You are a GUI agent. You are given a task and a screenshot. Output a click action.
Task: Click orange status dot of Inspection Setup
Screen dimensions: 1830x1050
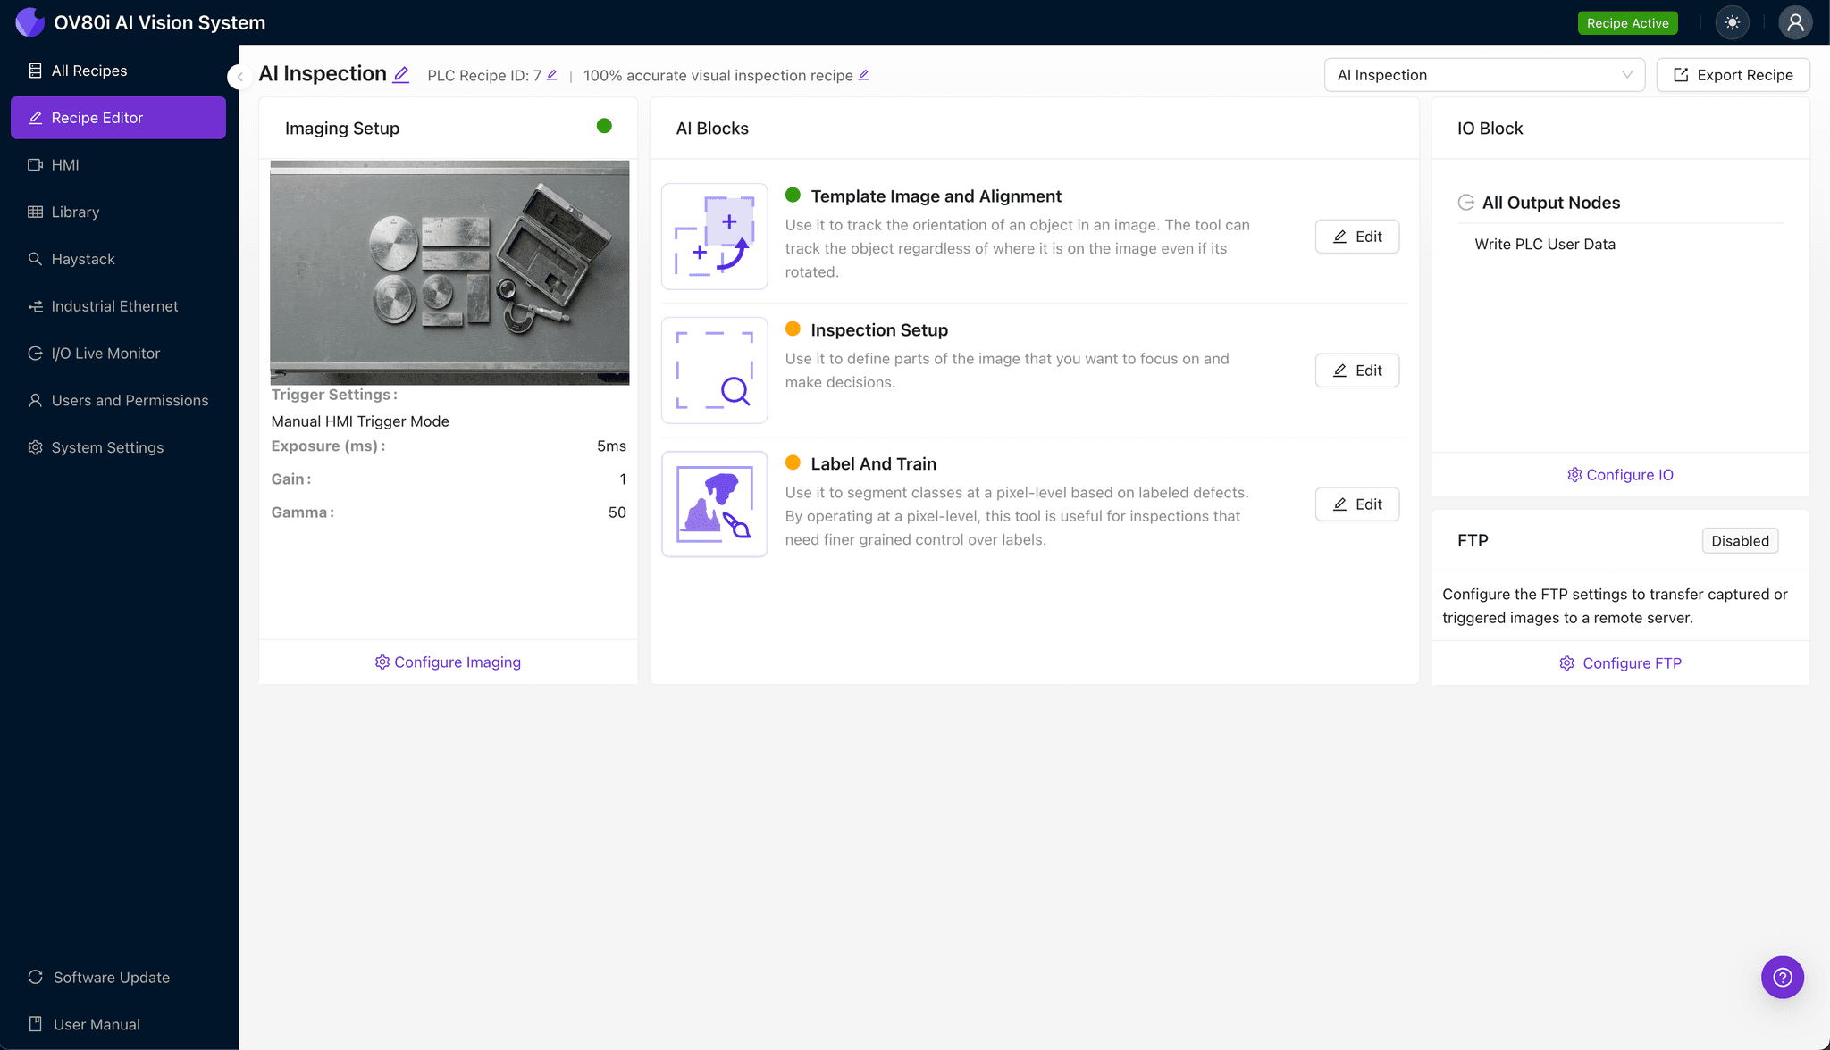tap(793, 329)
